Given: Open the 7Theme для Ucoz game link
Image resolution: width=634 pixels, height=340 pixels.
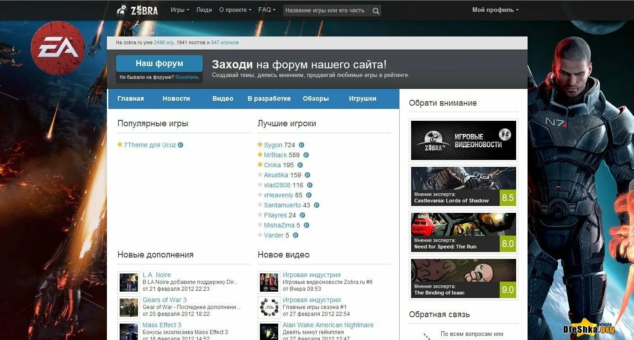Looking at the screenshot, I should coord(150,145).
